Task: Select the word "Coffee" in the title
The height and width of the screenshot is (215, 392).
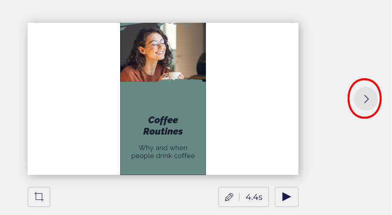Action: pyautogui.click(x=163, y=120)
